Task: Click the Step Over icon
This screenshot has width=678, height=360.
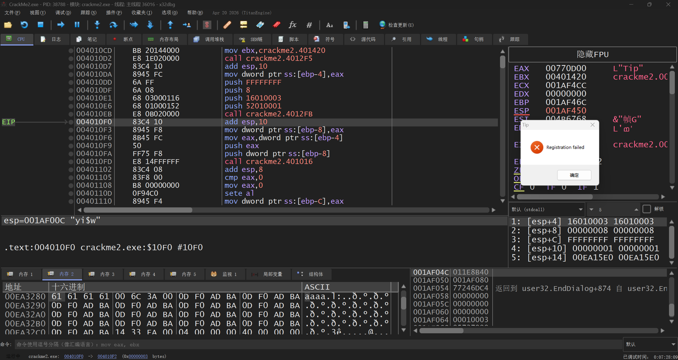Action: point(113,25)
